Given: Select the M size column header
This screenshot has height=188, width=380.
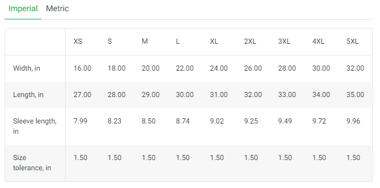Looking at the screenshot, I should [x=145, y=42].
